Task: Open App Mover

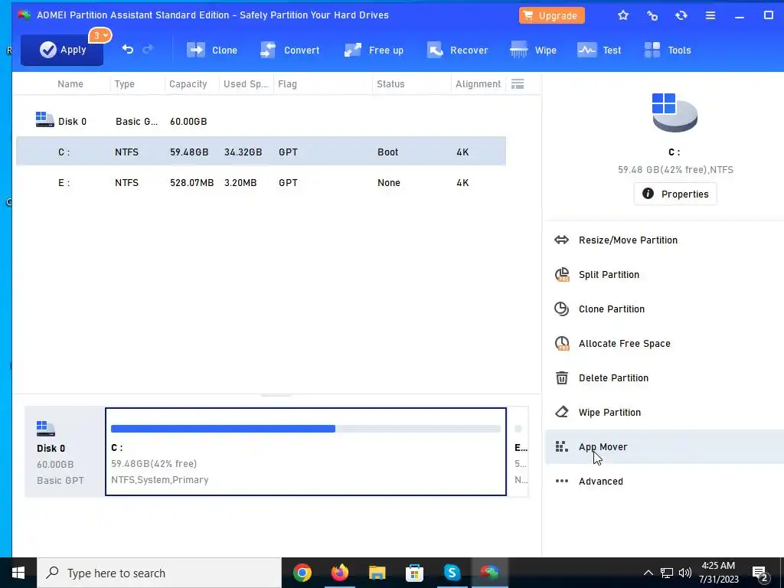Action: pos(664,447)
